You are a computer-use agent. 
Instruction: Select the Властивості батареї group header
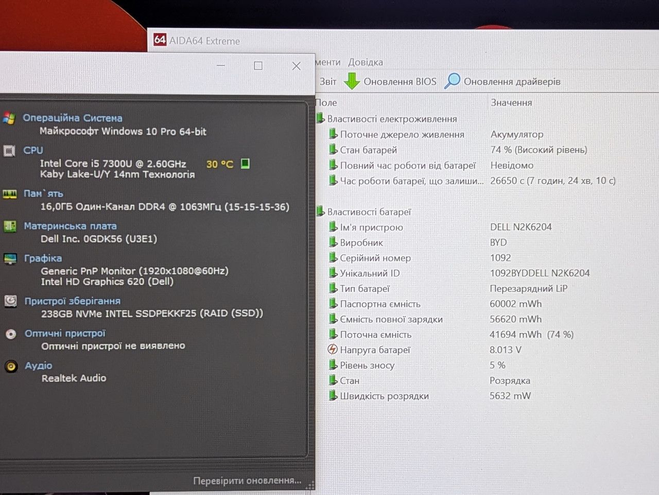369,212
